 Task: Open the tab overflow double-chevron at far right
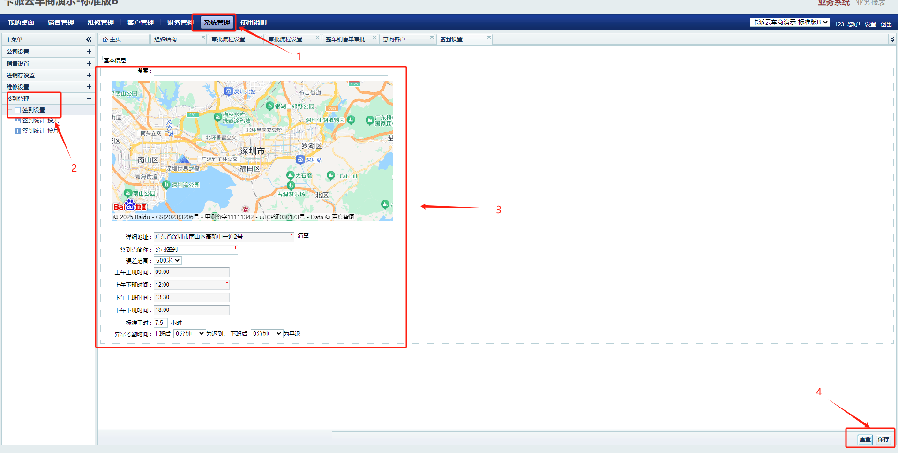click(892, 39)
